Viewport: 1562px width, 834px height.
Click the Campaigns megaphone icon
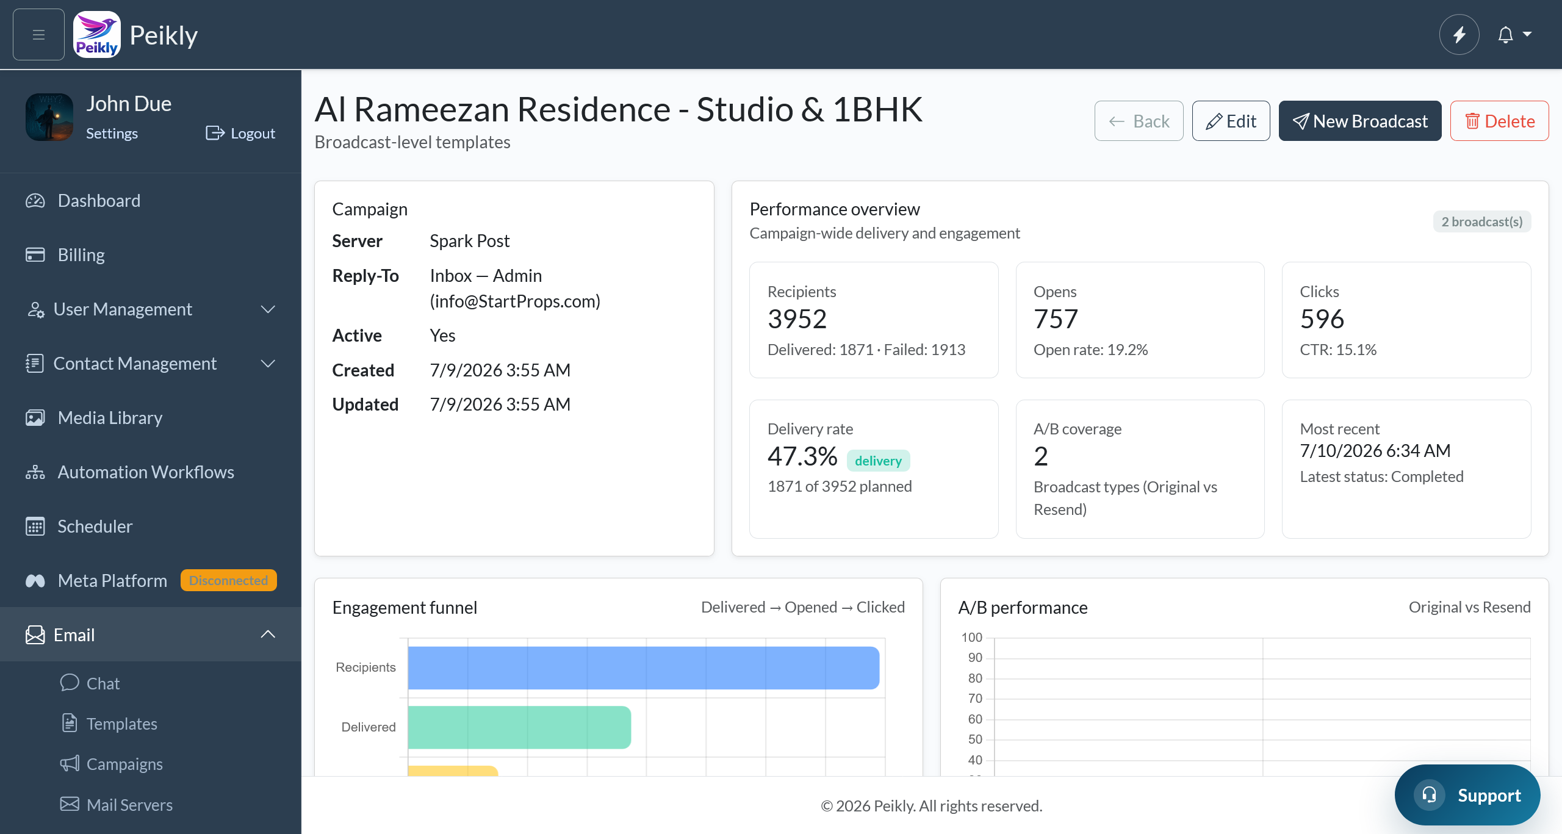70,763
